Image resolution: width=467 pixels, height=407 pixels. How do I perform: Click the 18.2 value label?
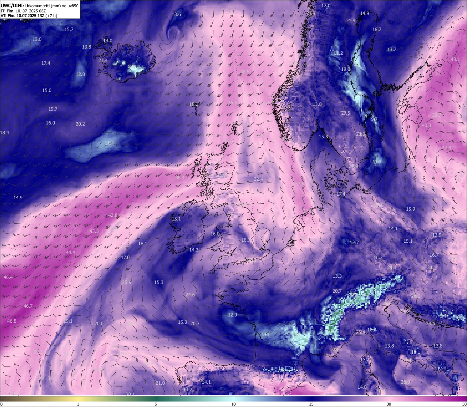click(194, 104)
